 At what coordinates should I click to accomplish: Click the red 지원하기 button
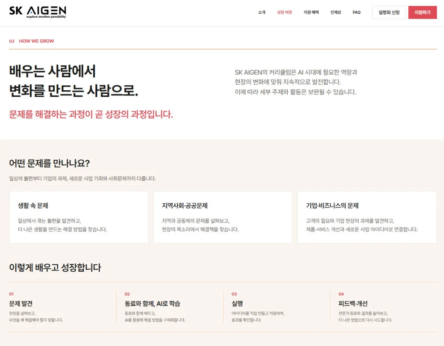(422, 12)
